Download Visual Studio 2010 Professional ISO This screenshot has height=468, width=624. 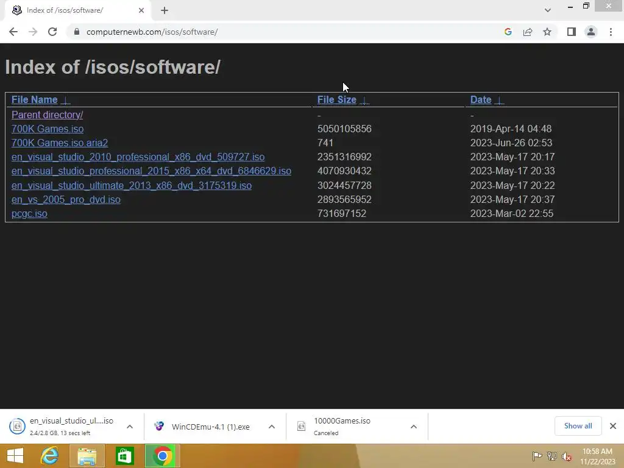[138, 157]
